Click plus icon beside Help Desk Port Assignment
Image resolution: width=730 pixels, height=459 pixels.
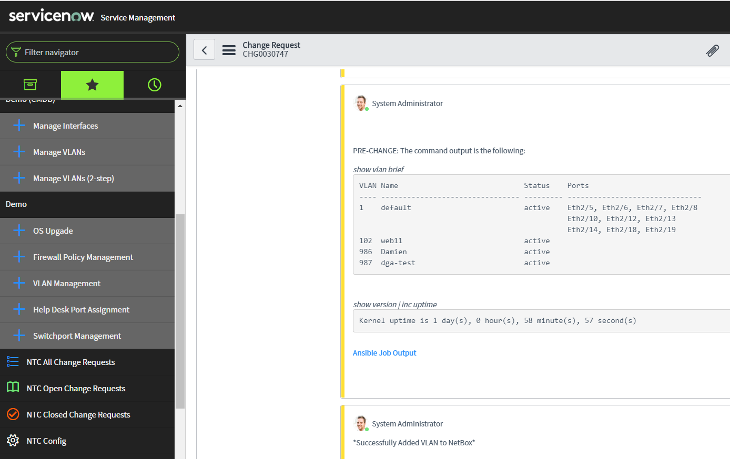coord(19,309)
